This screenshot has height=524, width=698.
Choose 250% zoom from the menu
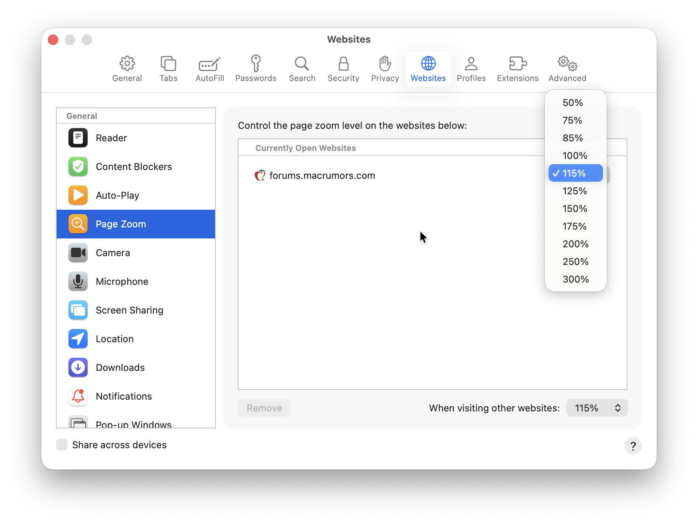click(575, 261)
